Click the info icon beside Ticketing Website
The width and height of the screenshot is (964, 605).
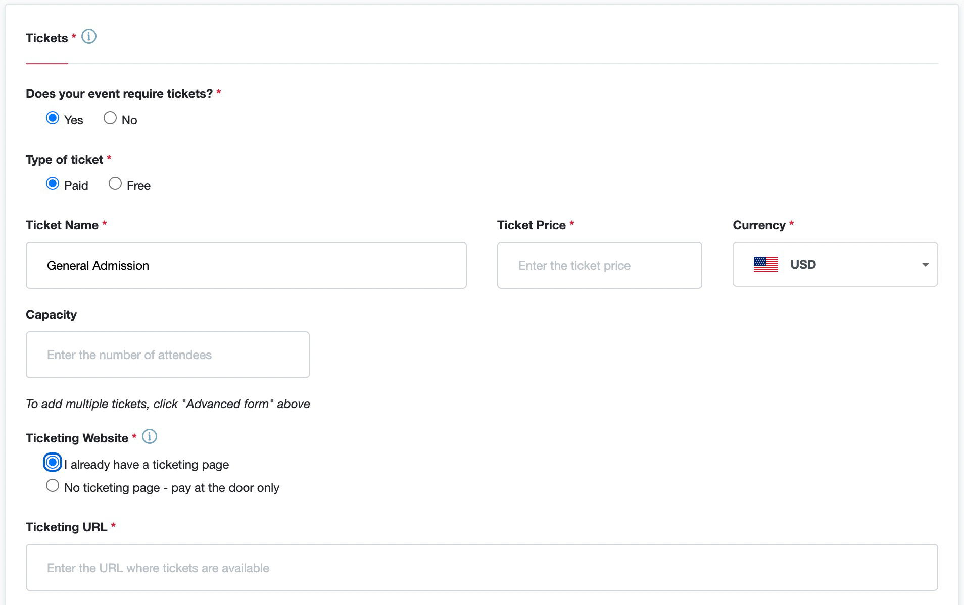(150, 436)
